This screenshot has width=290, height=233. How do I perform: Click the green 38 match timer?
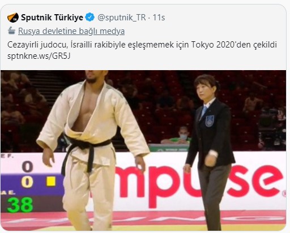(x=20, y=205)
